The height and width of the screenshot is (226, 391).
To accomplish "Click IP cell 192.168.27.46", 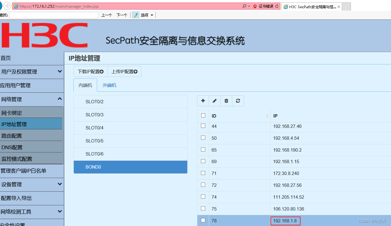I will [x=287, y=126].
